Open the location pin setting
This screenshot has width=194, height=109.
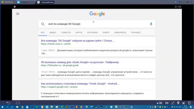pyautogui.click(x=178, y=103)
